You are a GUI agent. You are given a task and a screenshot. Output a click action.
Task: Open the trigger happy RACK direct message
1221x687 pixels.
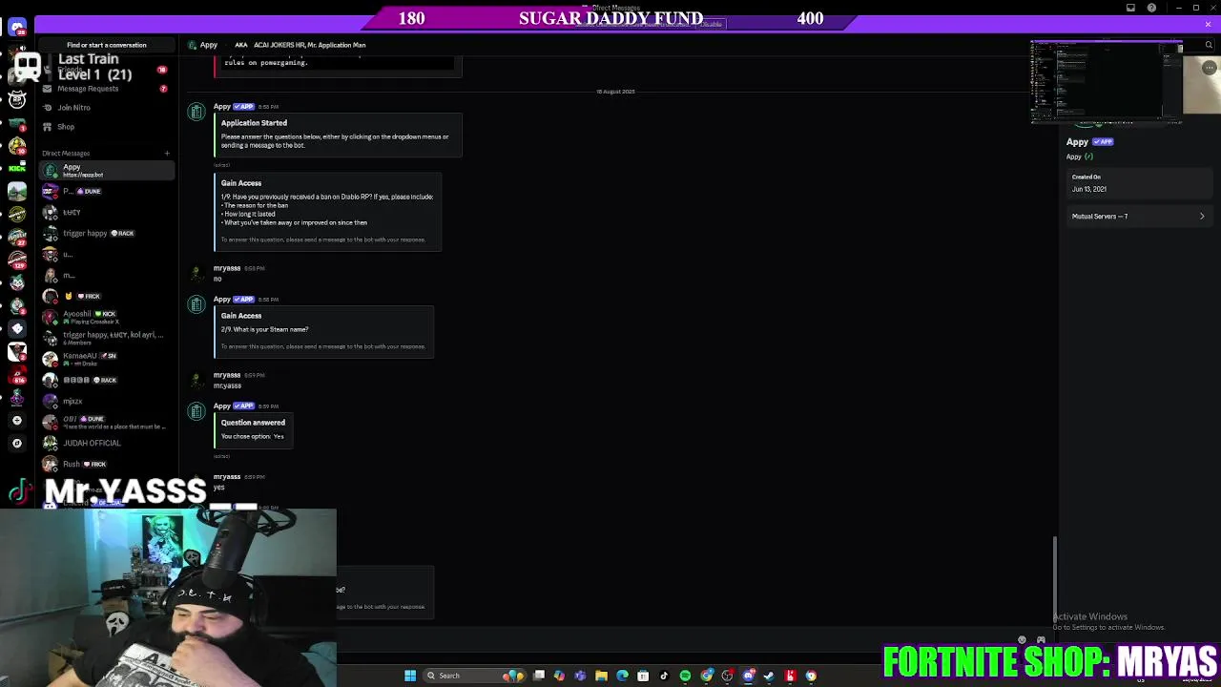click(x=107, y=233)
